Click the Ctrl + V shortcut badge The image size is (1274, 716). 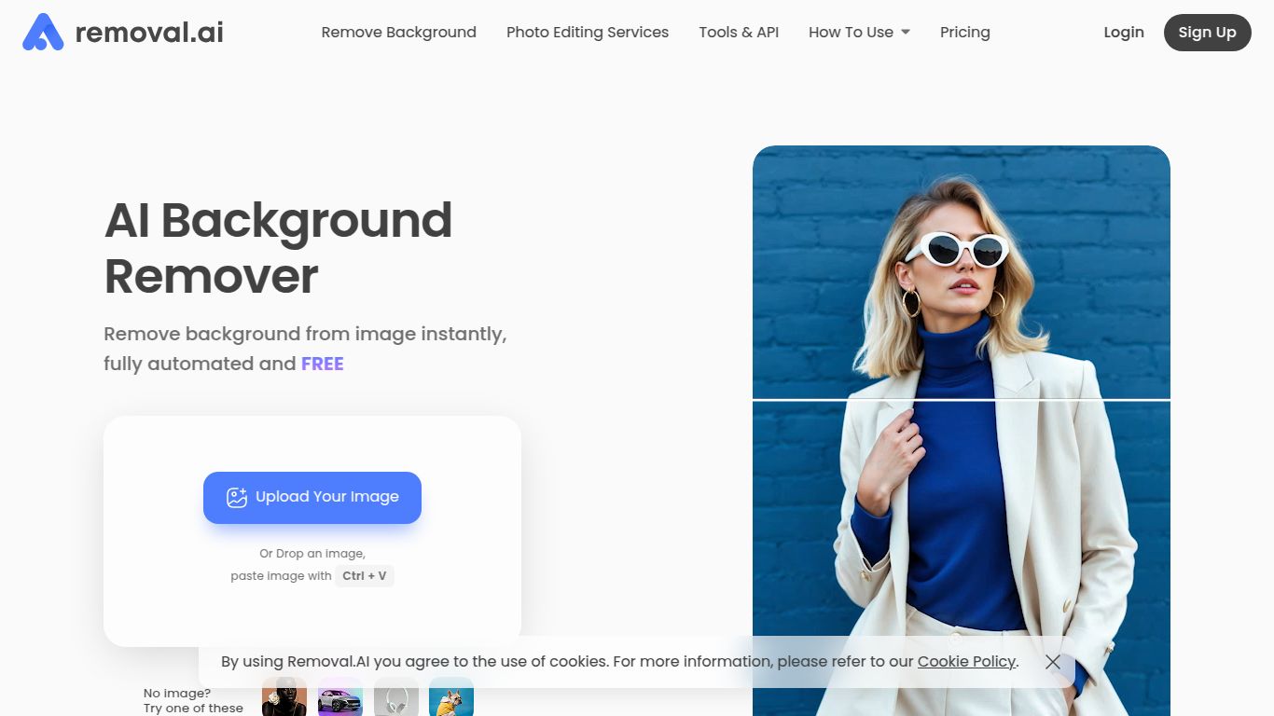365,575
